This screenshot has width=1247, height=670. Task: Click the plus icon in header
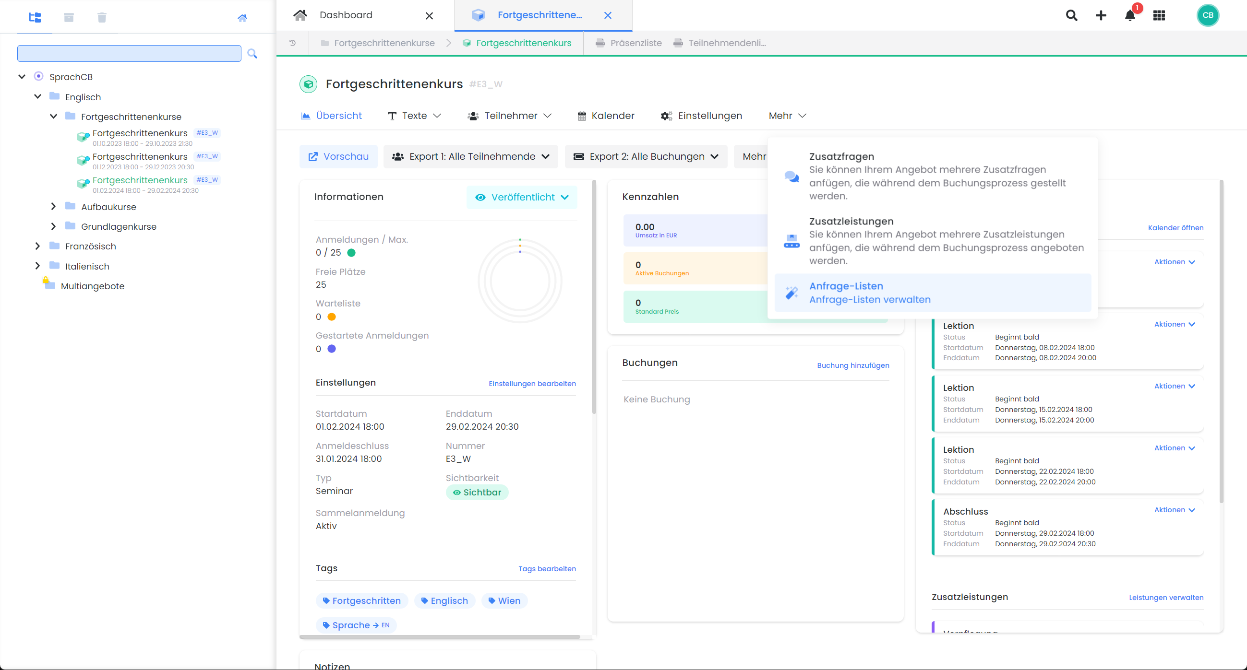tap(1101, 15)
